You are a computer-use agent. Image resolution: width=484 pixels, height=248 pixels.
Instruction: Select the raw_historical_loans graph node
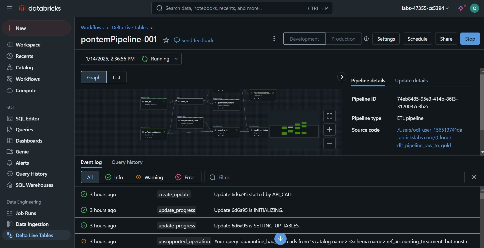pos(190,123)
